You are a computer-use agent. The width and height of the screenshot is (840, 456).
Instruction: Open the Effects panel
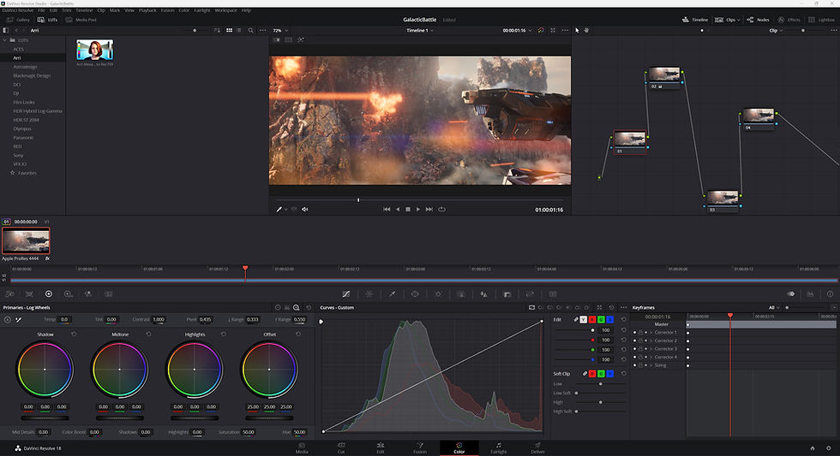(x=789, y=20)
